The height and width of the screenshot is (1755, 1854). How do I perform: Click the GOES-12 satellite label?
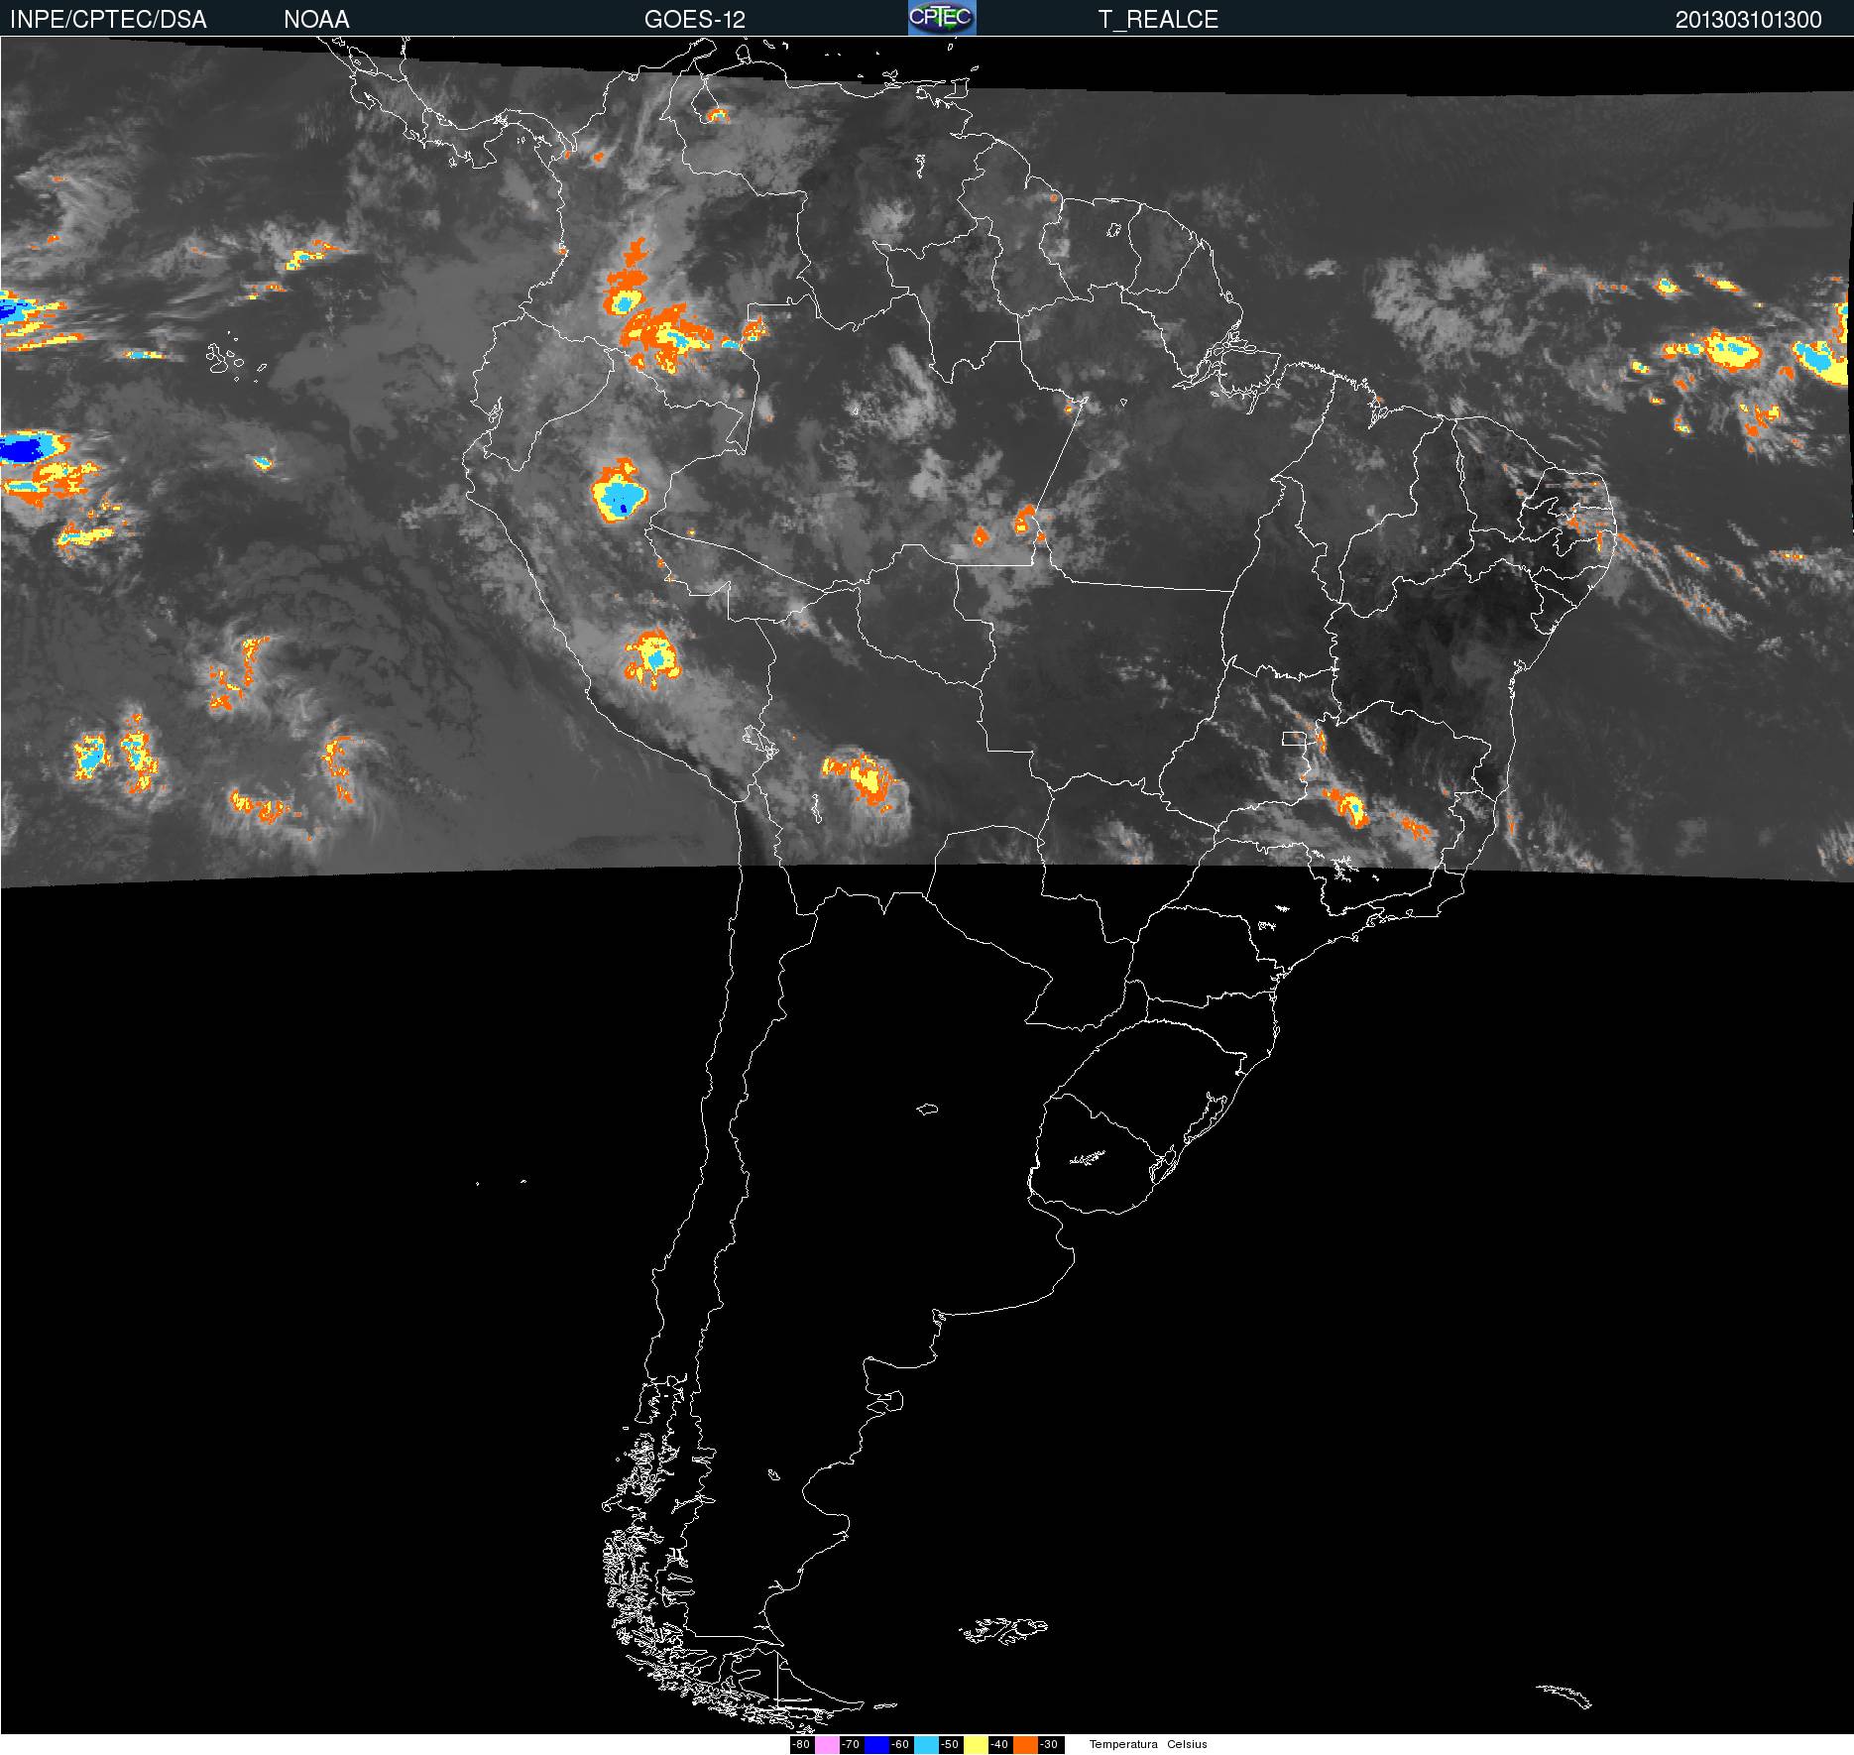pos(694,20)
